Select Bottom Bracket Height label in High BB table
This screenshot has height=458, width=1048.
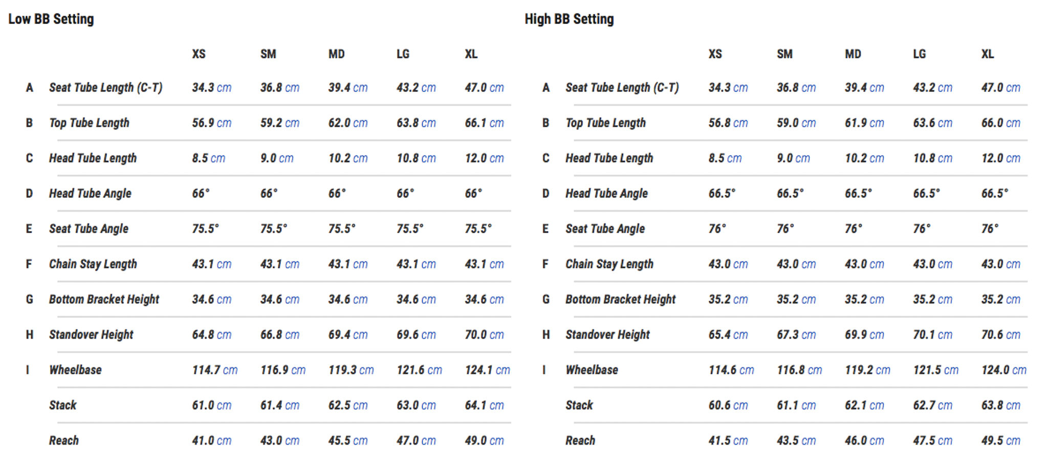[x=620, y=299]
